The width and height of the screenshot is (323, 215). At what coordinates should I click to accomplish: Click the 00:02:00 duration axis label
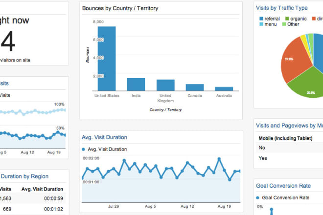tap(91, 158)
